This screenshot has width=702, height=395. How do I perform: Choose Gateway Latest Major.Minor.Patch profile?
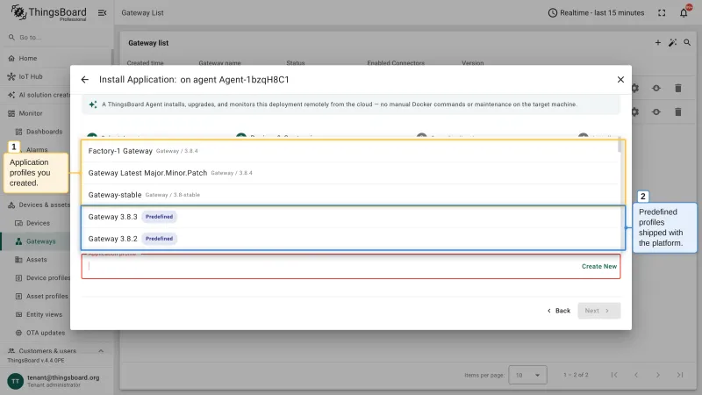click(350, 173)
